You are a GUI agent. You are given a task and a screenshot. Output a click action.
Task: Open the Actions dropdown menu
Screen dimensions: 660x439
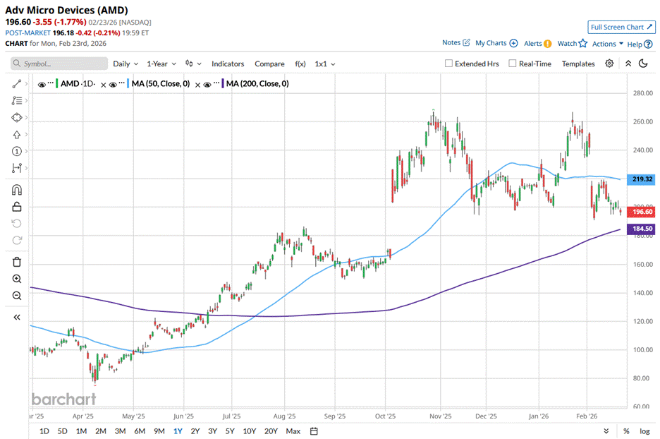point(607,44)
